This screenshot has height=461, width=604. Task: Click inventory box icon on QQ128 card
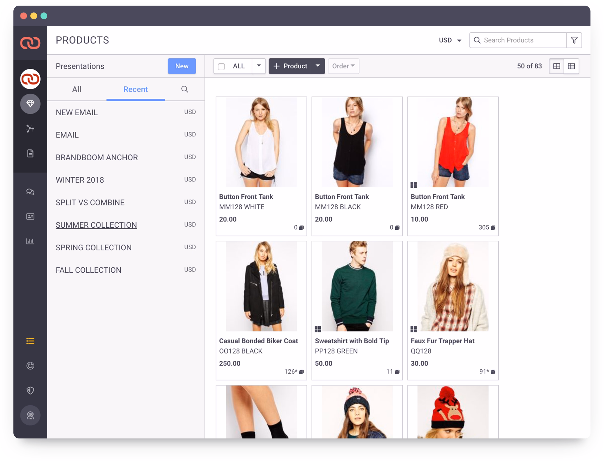tap(493, 372)
